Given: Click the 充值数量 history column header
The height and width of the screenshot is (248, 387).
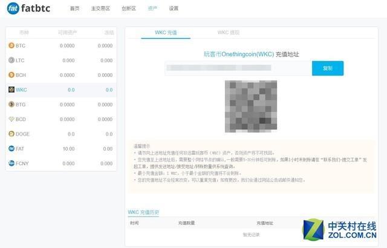Looking at the screenshot, I should [187, 223].
